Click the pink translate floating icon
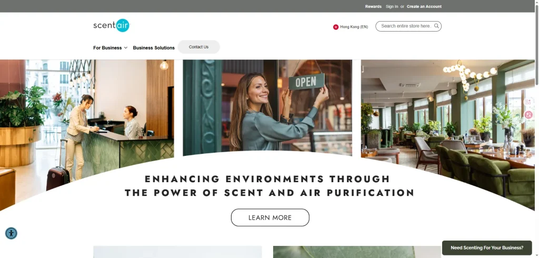The width and height of the screenshot is (539, 258). pos(528,115)
